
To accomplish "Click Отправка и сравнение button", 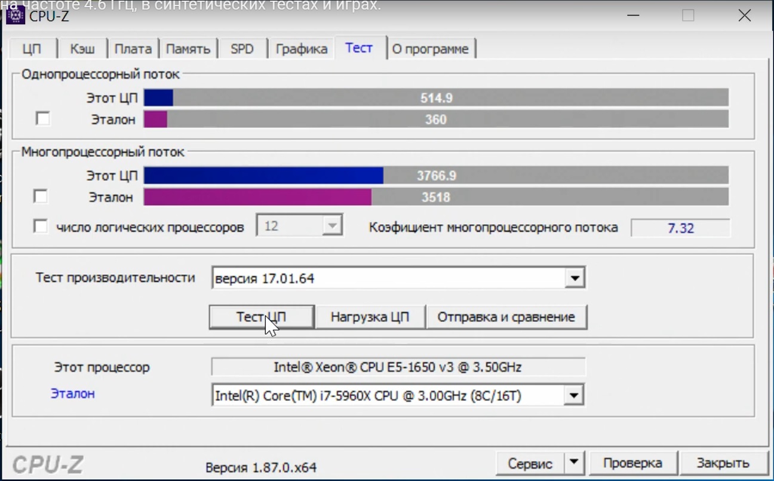I will (x=506, y=317).
